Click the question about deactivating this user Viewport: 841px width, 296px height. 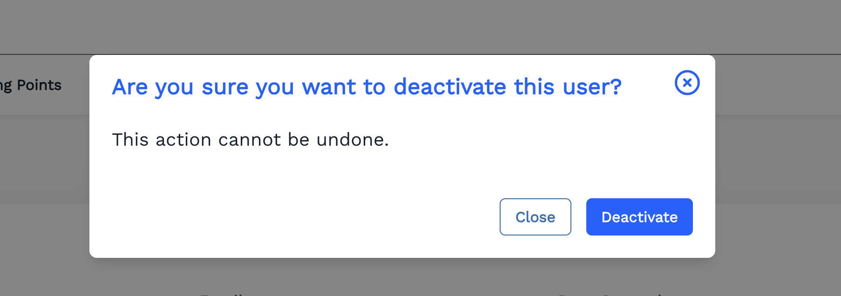(366, 87)
